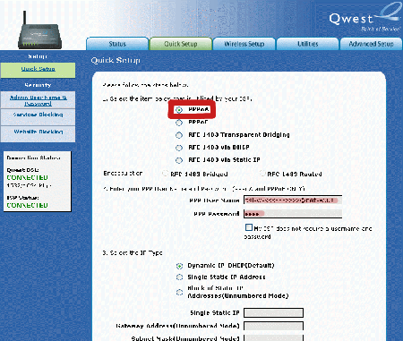The image size is (403, 341).
Task: Select the PPPoA radio button
Action: click(179, 110)
